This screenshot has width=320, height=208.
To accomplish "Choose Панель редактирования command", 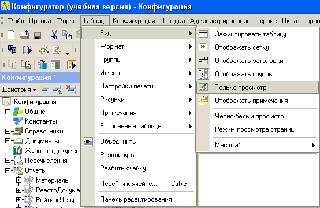I will [139, 199].
